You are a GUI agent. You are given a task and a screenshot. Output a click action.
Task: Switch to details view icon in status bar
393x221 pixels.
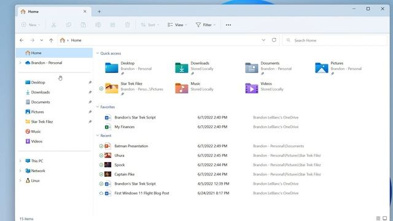[x=378, y=219]
